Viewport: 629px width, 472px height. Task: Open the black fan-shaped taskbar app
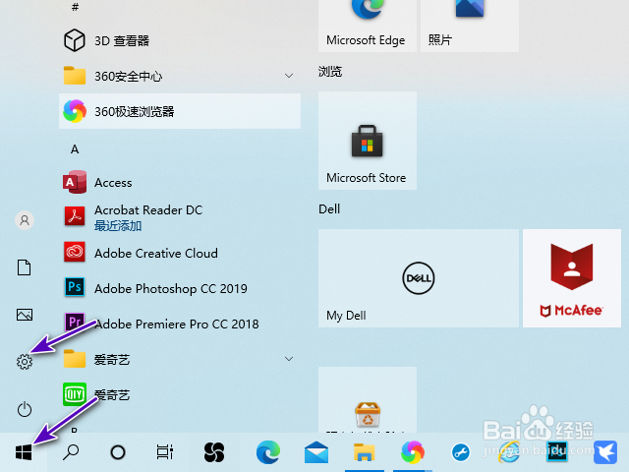214,452
